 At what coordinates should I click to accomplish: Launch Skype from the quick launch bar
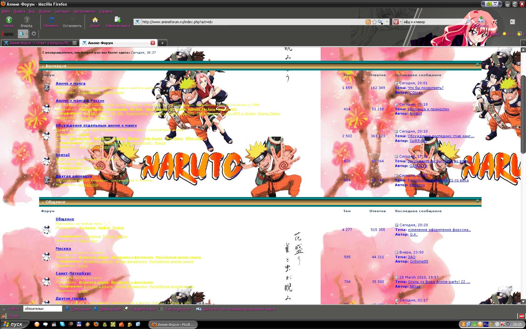coord(62,324)
